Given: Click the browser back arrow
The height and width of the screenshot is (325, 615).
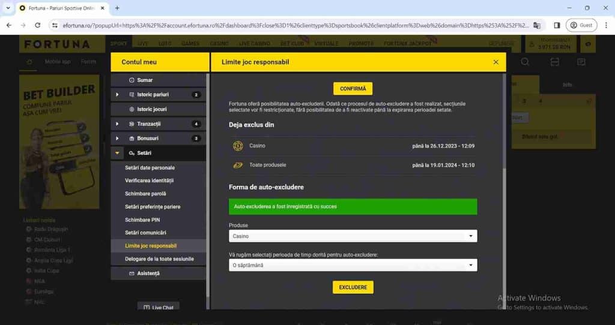Looking at the screenshot, I should (9, 25).
